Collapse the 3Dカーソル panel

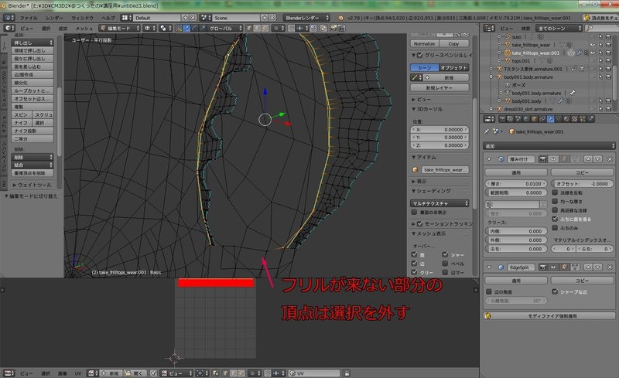tap(428, 109)
